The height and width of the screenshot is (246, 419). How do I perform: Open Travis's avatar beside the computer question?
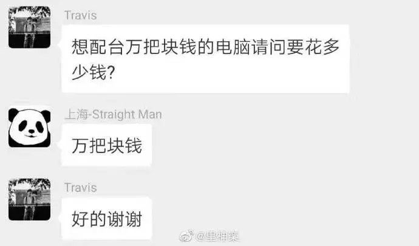[29, 27]
